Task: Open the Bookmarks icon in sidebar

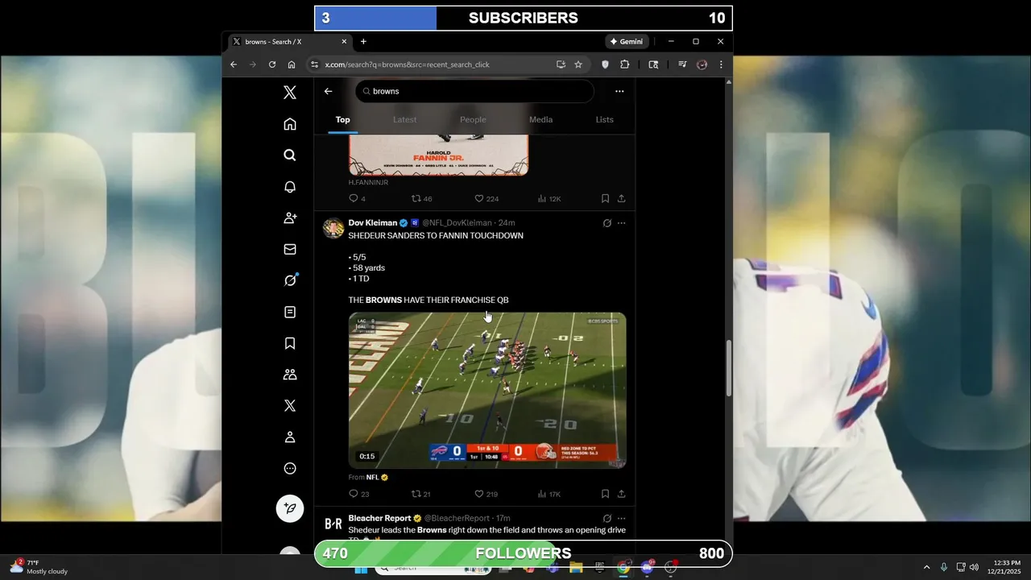Action: pyautogui.click(x=290, y=343)
